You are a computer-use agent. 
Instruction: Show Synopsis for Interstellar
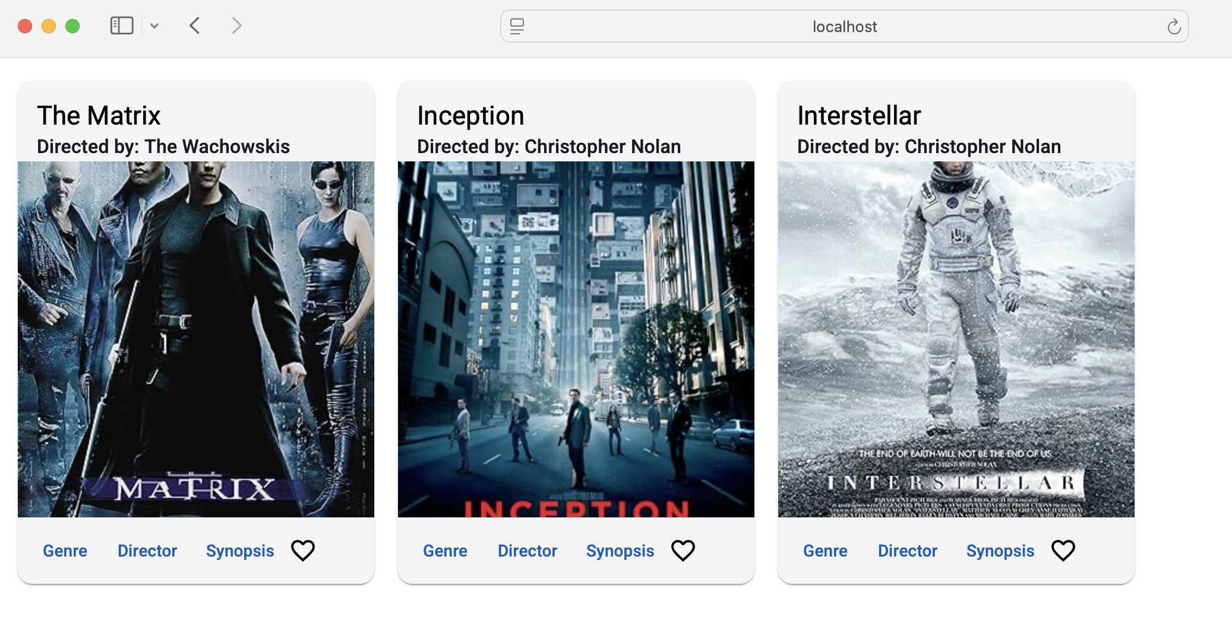tap(1000, 551)
